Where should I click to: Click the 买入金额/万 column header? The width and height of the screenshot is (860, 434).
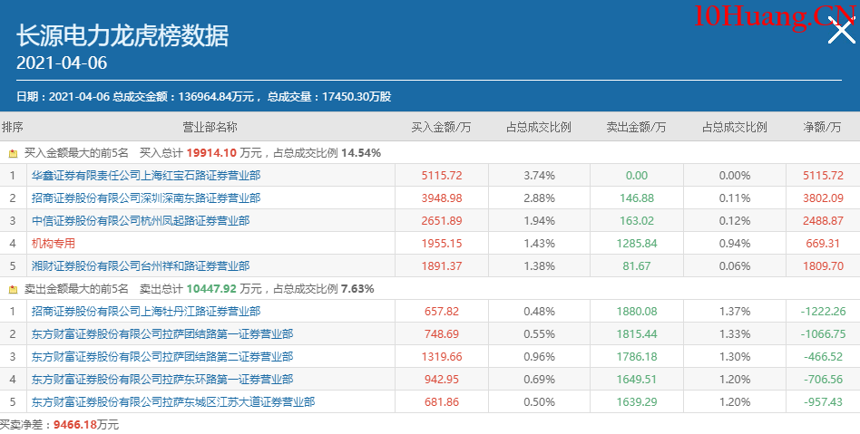pos(441,128)
